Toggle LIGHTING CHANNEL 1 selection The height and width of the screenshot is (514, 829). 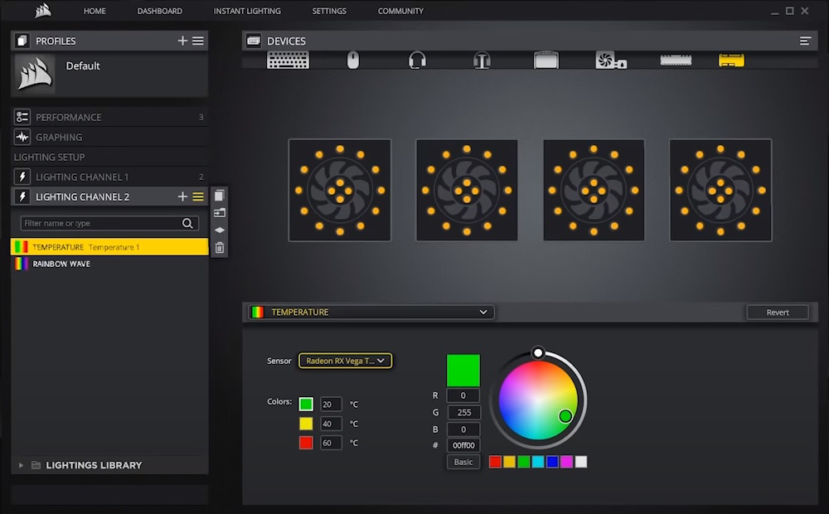pos(83,177)
